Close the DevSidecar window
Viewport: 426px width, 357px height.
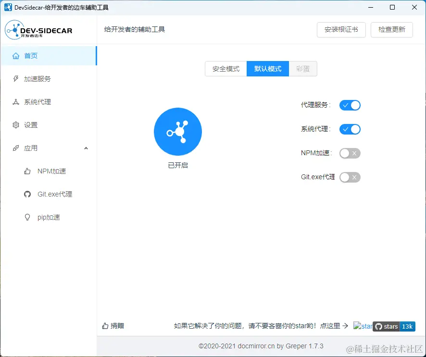pos(414,7)
